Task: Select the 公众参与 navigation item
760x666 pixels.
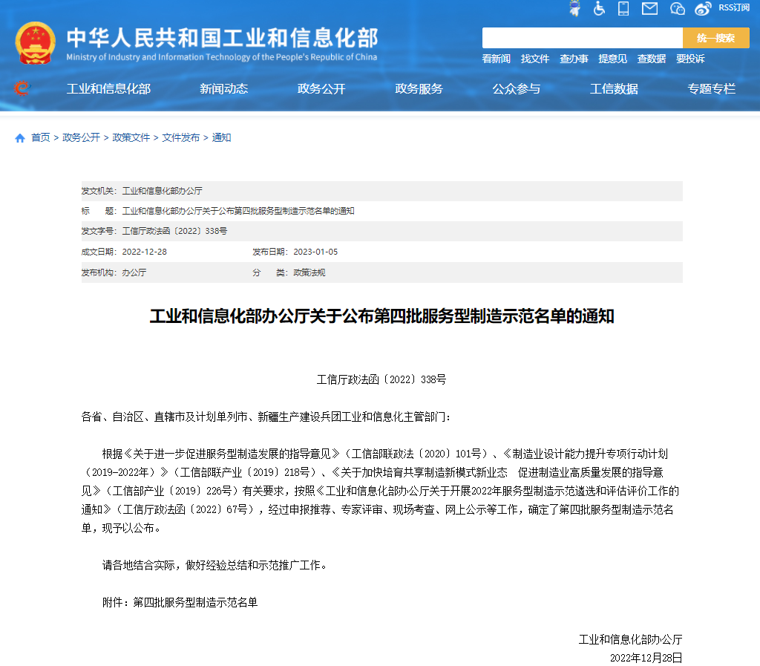Action: click(517, 88)
